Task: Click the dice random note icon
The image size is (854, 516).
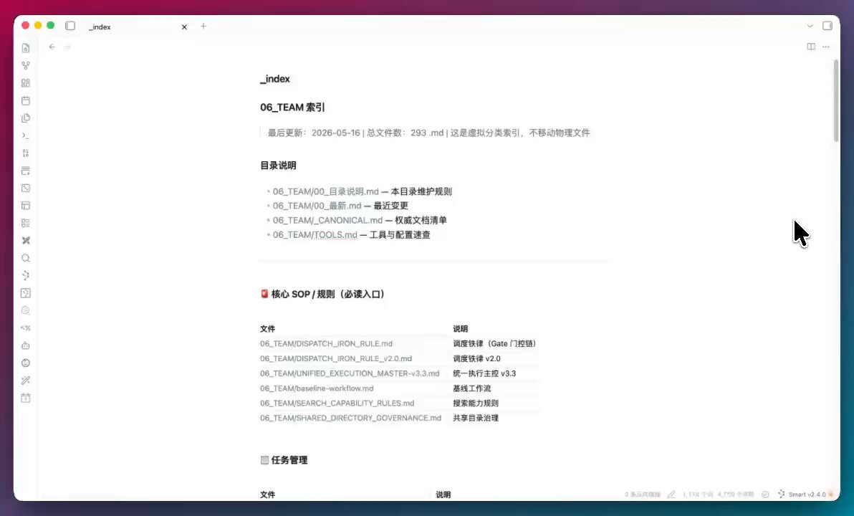Action: point(26,188)
